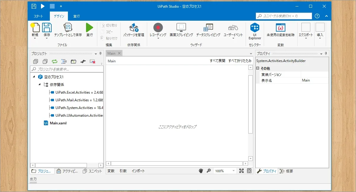Switch to the スニペット panel tab
The height and width of the screenshot is (192, 356).
coord(92,171)
